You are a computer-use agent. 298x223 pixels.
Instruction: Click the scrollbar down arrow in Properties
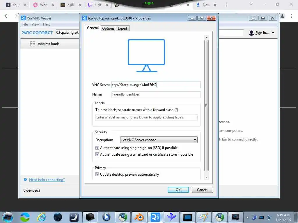tap(207, 177)
